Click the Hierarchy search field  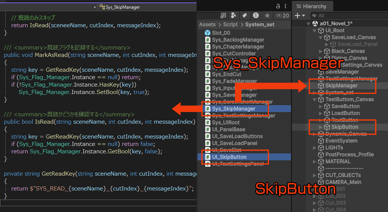(x=349, y=16)
